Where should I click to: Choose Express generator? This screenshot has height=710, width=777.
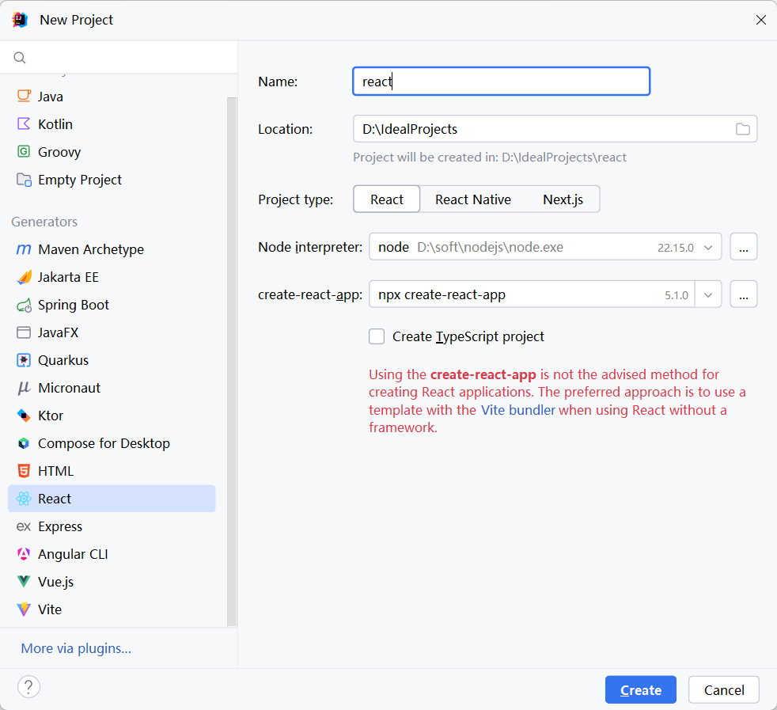[112, 526]
